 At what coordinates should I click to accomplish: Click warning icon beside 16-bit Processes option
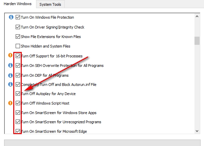point(10,55)
